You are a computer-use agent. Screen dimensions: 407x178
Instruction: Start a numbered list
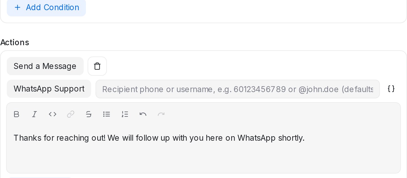pyautogui.click(x=125, y=114)
